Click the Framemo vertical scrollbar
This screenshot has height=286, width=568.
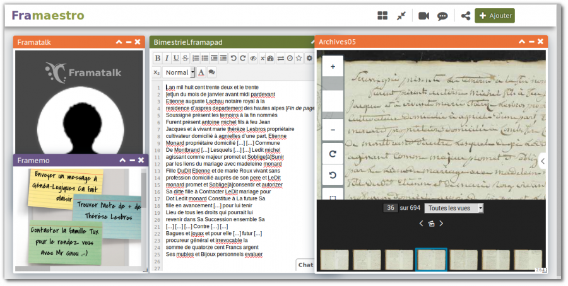pos(144,217)
